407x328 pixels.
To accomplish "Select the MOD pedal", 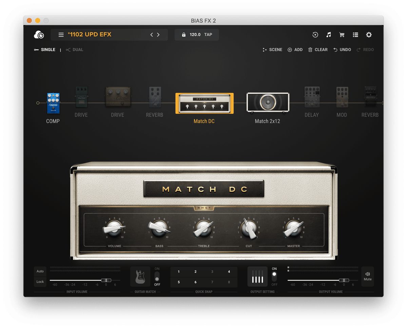I will click(342, 97).
